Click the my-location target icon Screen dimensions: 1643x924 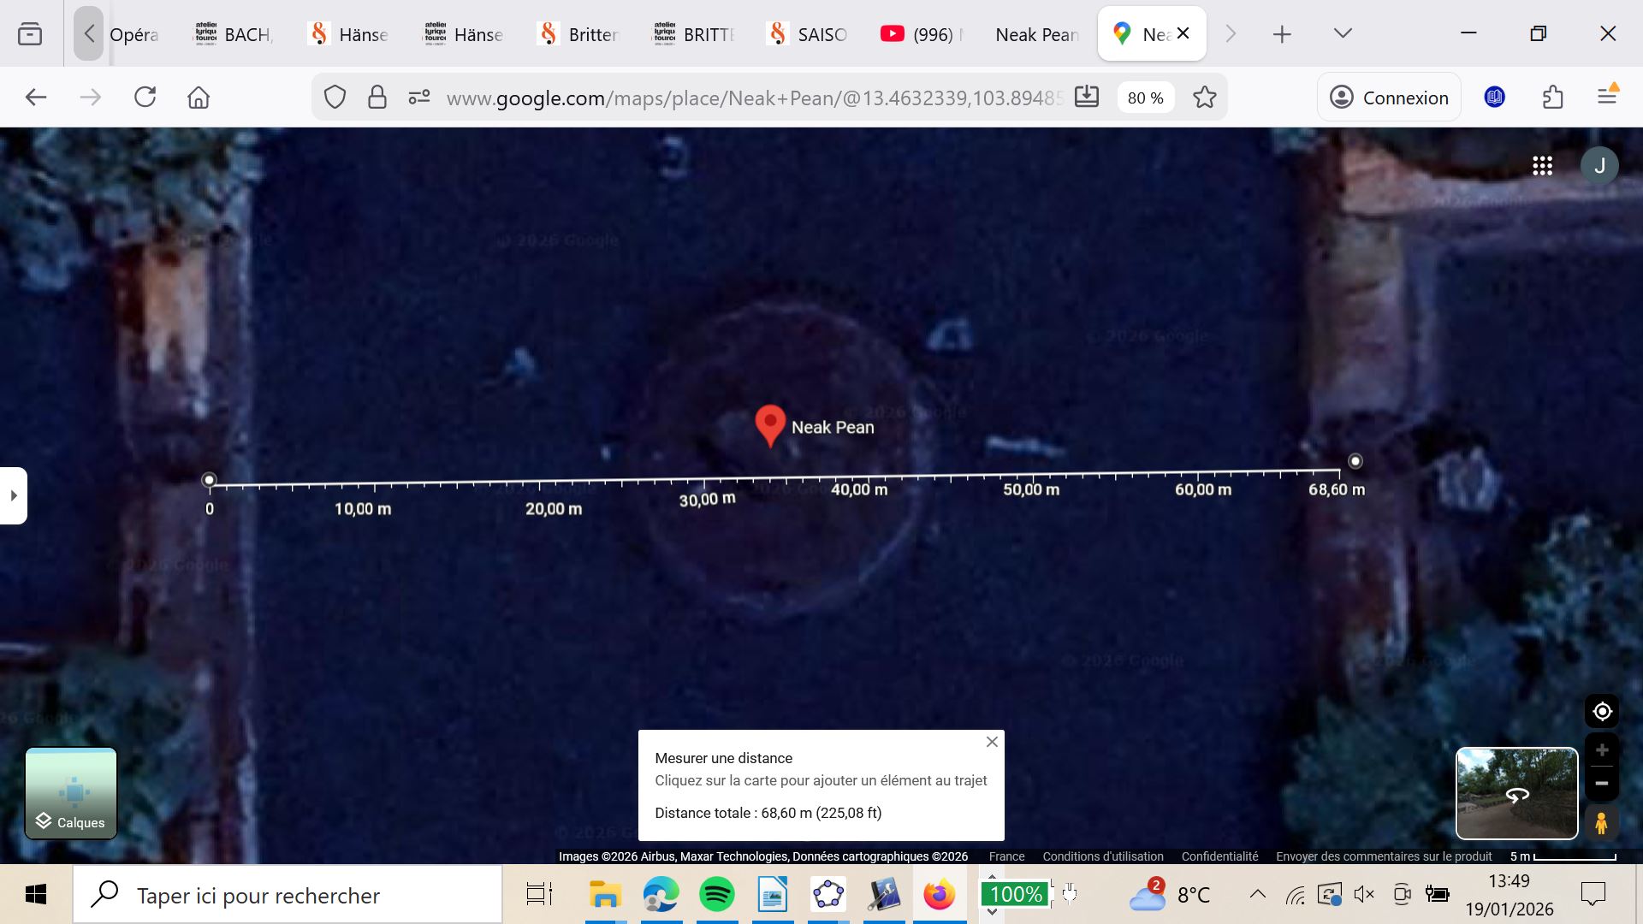(1602, 711)
